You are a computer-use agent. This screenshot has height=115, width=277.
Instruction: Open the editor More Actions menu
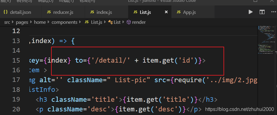273,12
